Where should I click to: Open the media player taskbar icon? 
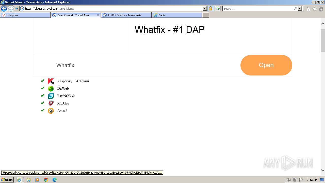[x=37, y=180]
